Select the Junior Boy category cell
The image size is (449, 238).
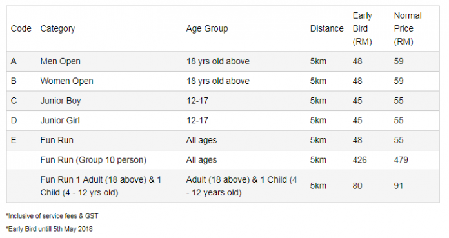(61, 101)
